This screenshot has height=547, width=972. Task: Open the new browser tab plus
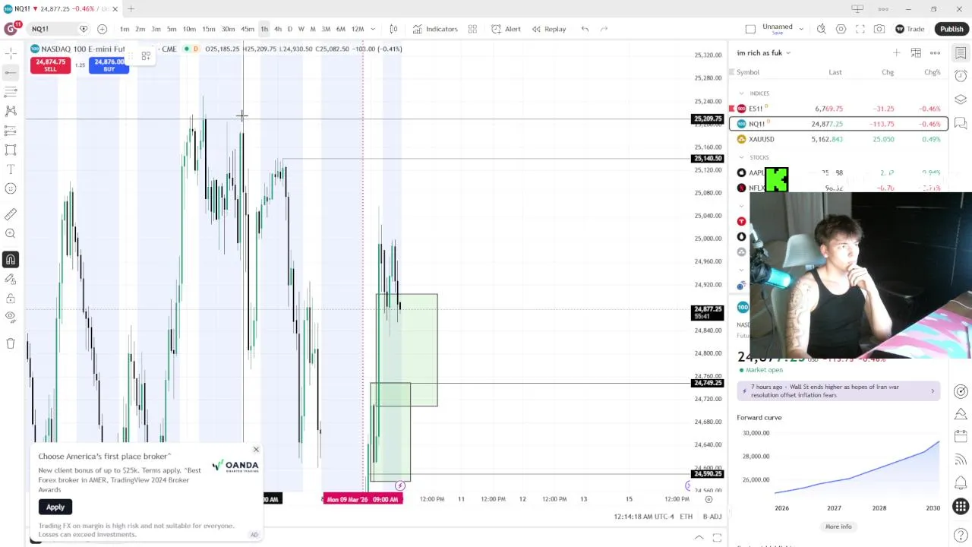pyautogui.click(x=131, y=8)
